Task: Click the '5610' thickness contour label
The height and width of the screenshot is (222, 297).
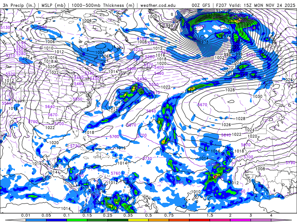Action: click(155, 92)
